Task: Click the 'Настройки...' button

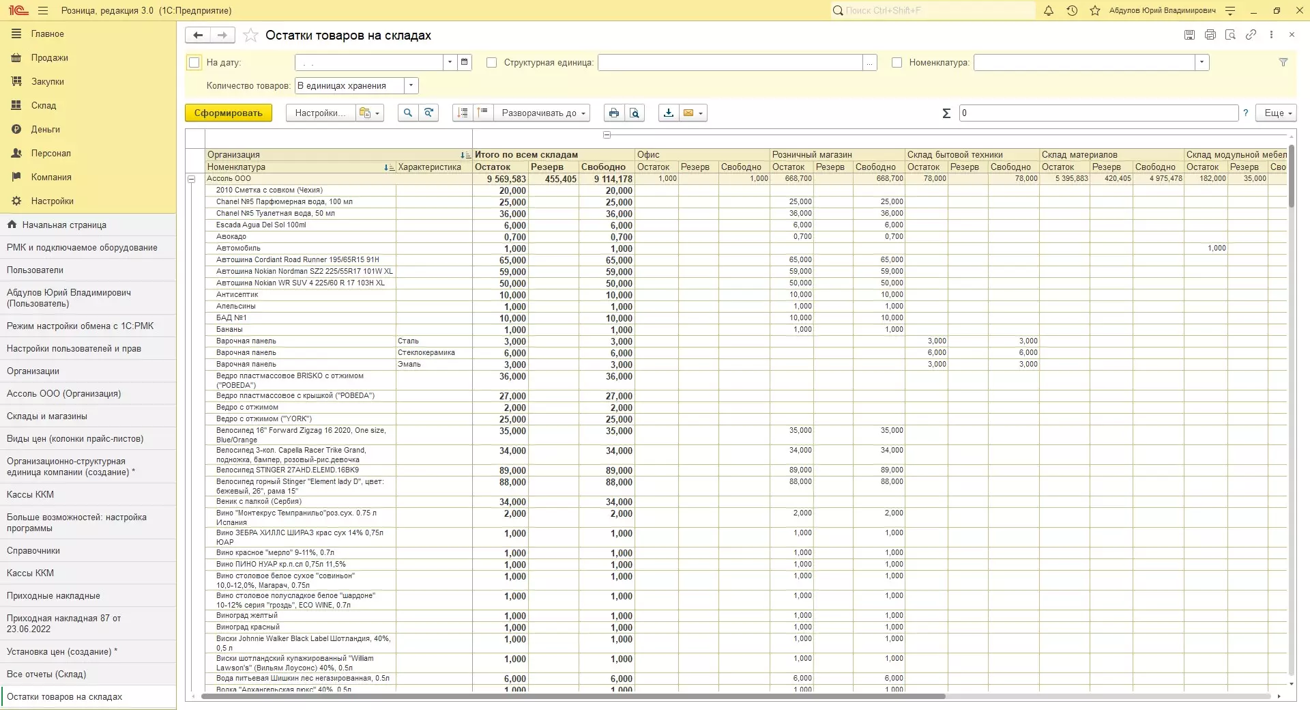Action: pos(320,113)
